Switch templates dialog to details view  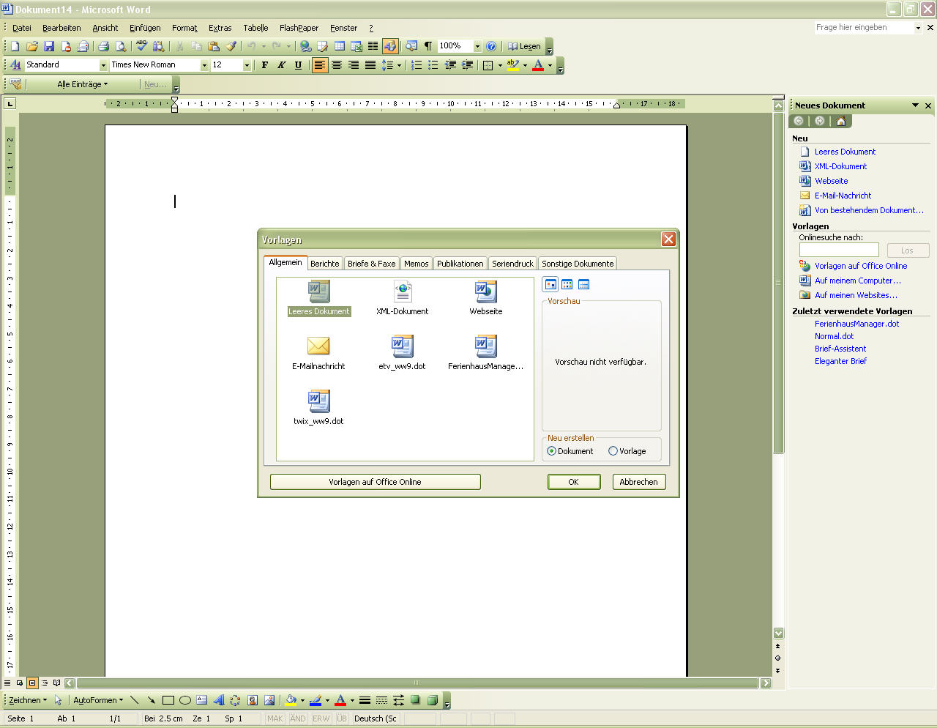point(583,284)
